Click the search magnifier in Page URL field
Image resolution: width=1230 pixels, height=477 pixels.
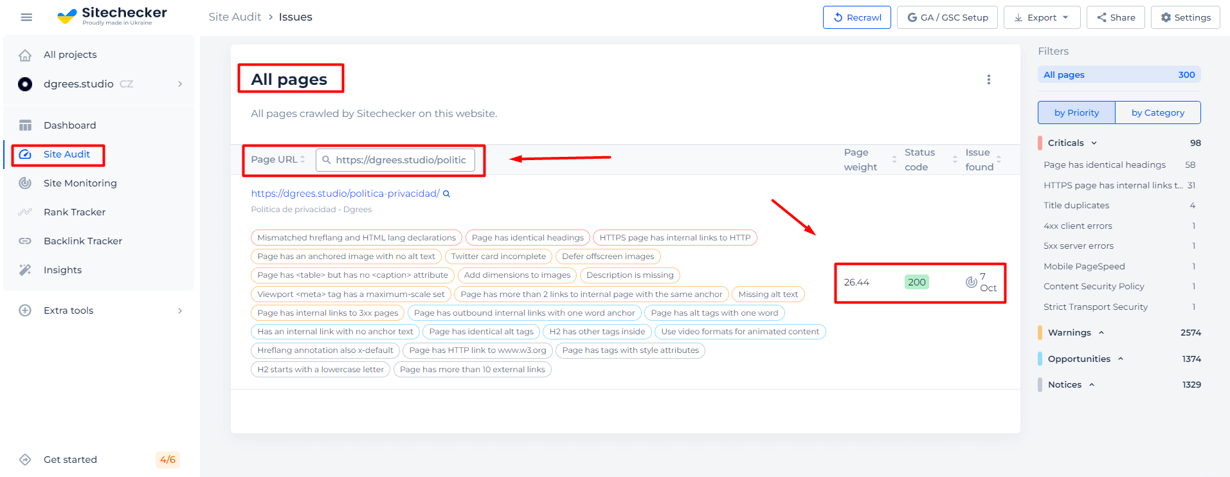click(327, 160)
